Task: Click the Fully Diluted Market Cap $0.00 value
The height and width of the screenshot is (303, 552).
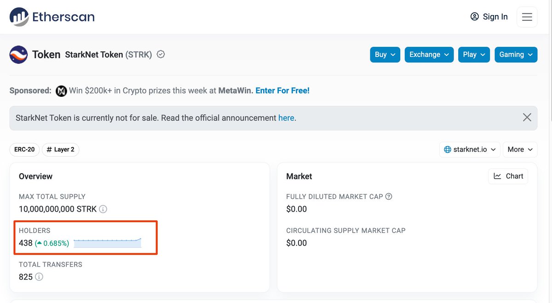Action: tap(296, 209)
